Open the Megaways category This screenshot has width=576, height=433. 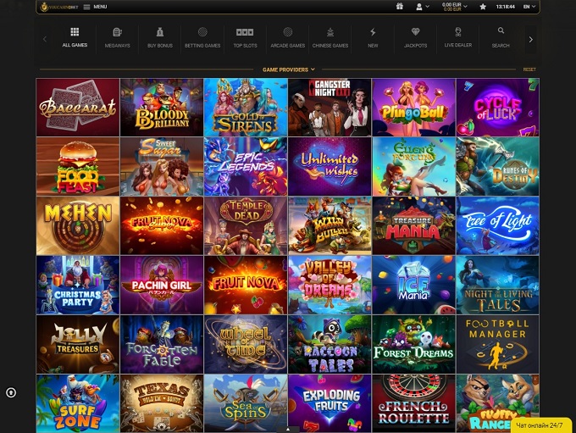[x=118, y=37]
